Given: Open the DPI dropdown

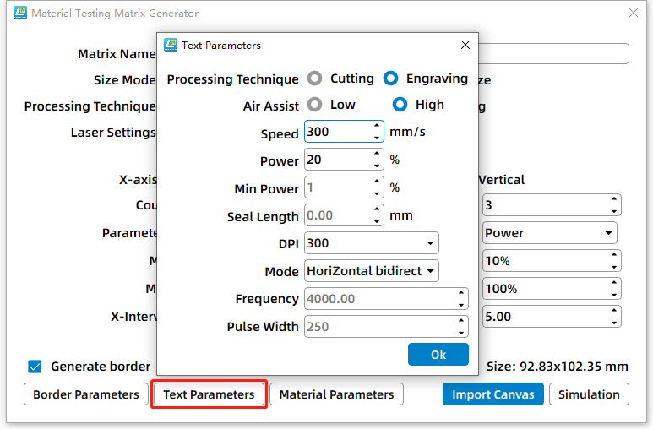Looking at the screenshot, I should [x=371, y=243].
